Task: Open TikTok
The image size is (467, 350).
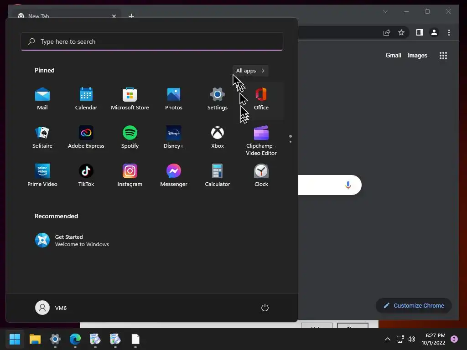Action: click(x=86, y=175)
